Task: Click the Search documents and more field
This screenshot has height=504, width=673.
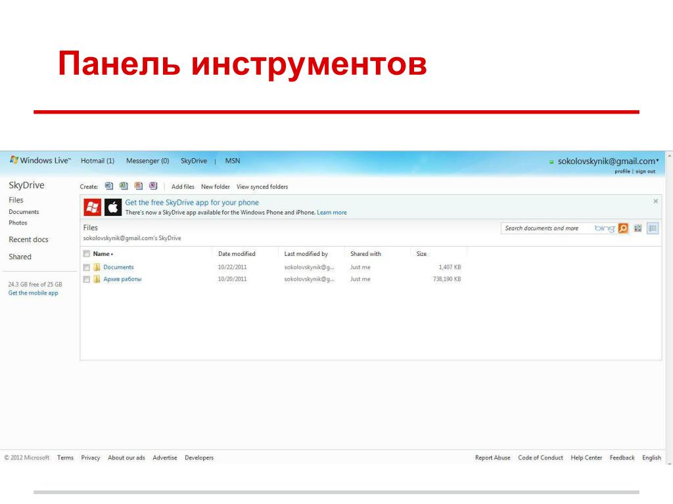Action: click(x=547, y=228)
